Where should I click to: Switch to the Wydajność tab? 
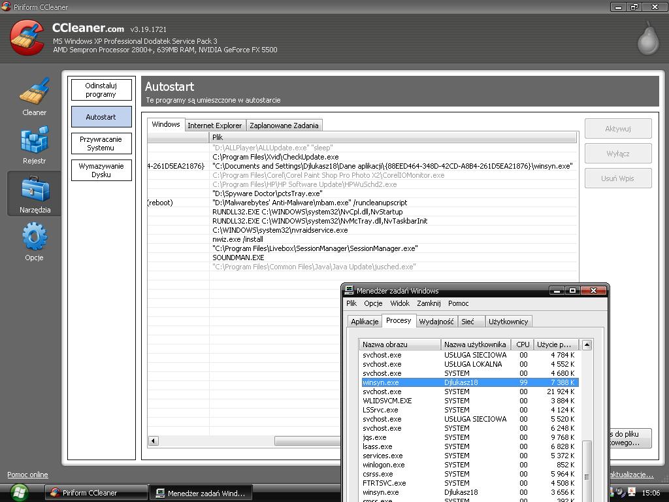point(436,322)
